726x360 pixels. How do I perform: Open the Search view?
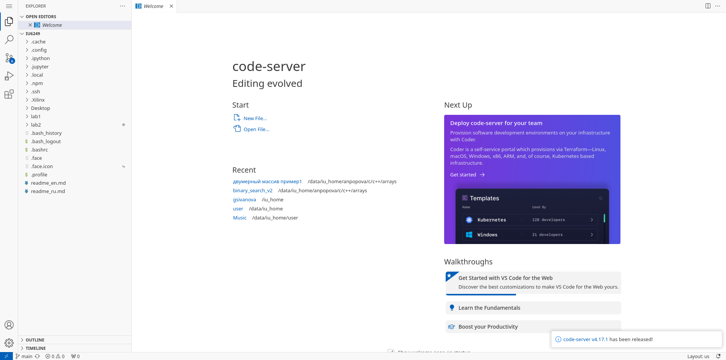pos(9,39)
